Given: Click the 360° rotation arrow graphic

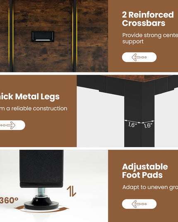Looking at the screenshot, I should (x=41, y=209).
